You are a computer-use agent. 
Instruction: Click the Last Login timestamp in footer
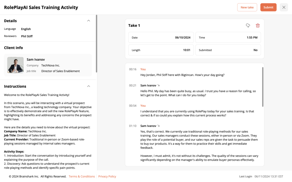point(269,176)
